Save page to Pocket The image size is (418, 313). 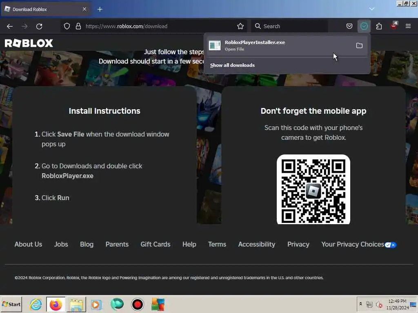(349, 26)
